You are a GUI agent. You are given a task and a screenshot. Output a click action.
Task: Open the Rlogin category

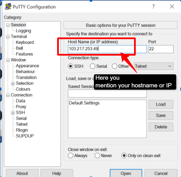coord(22,130)
